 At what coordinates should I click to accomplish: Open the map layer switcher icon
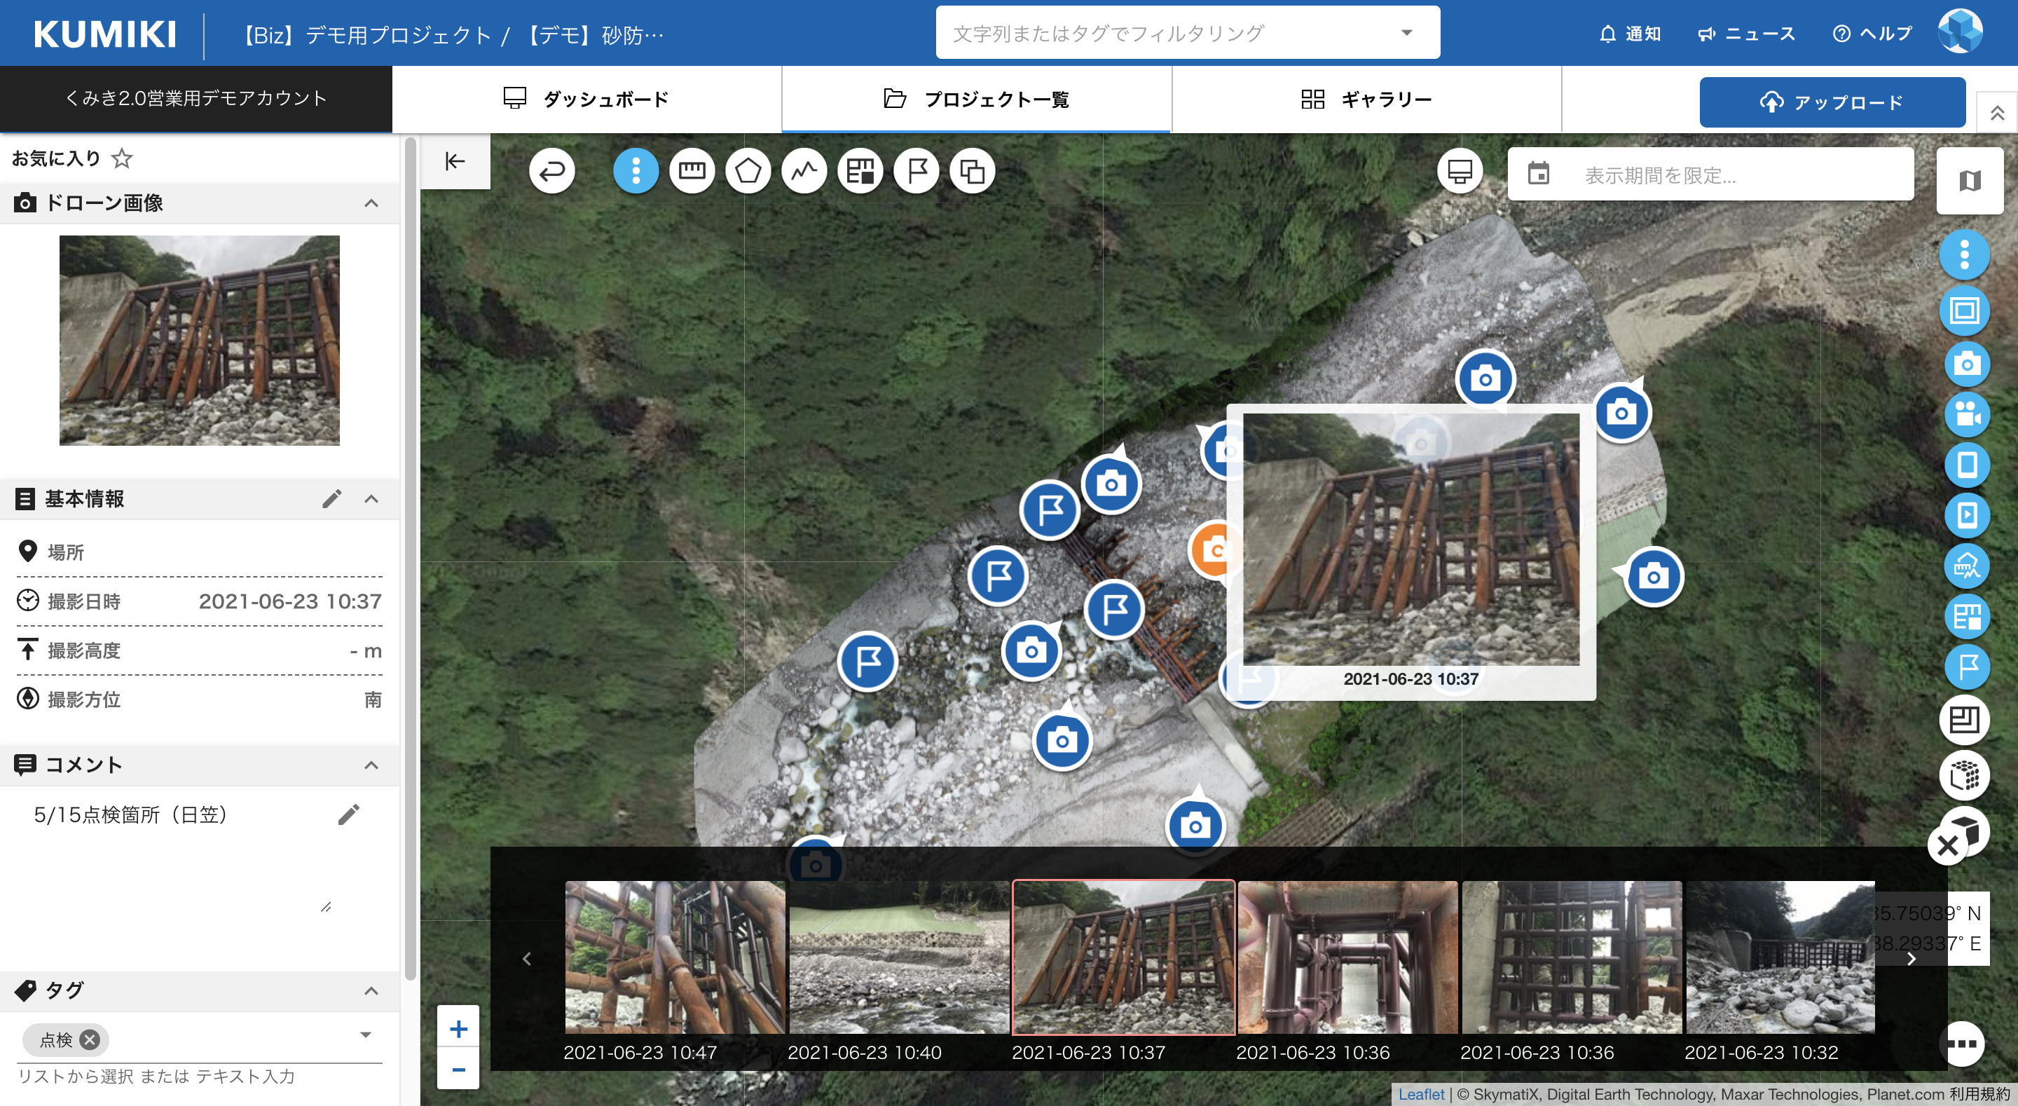tap(1970, 180)
